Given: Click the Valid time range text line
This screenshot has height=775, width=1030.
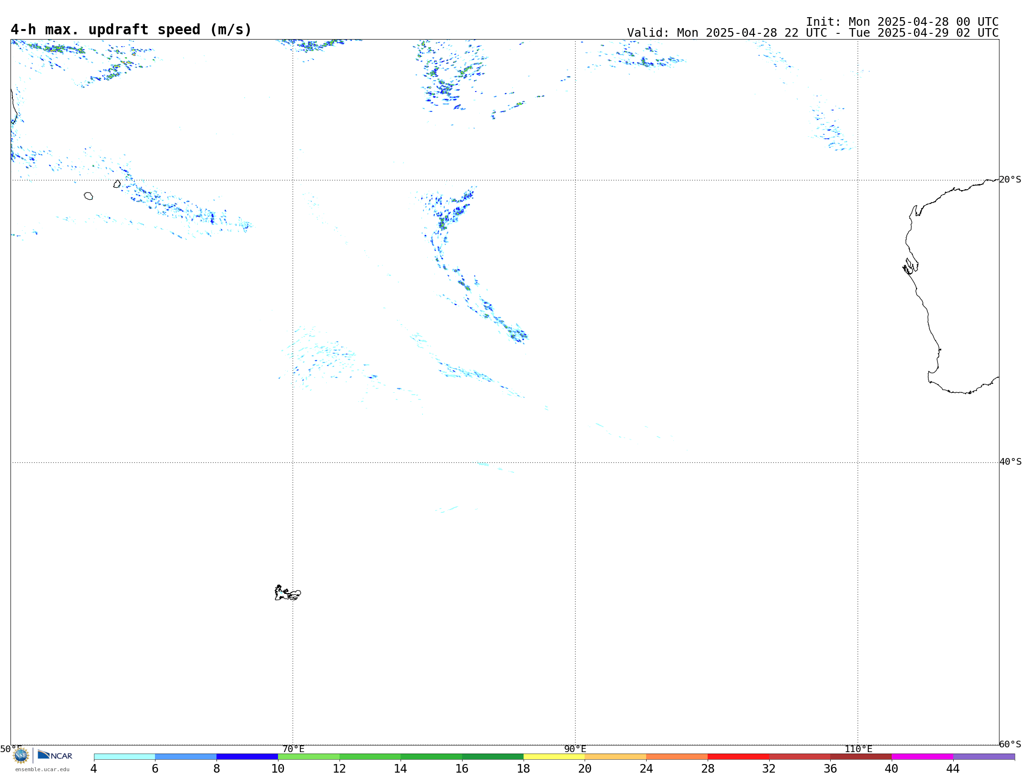Looking at the screenshot, I should coord(813,33).
